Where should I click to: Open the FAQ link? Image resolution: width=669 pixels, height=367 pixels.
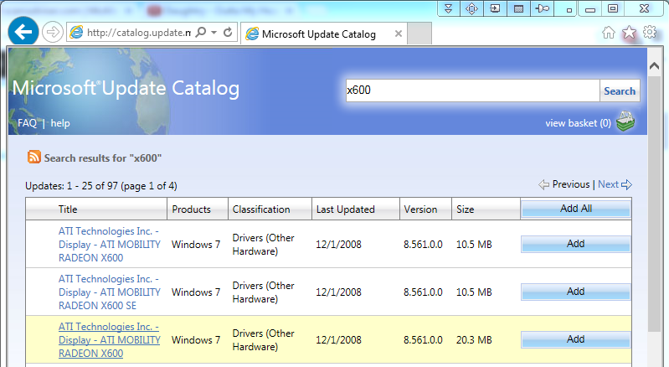27,123
